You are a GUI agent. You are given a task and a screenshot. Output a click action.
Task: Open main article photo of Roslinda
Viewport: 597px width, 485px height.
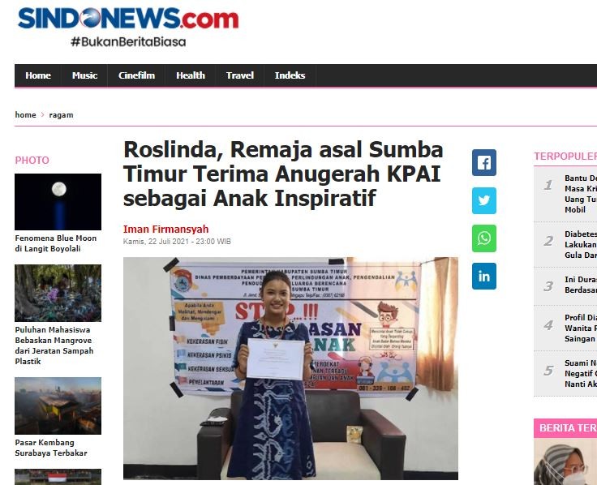pos(290,368)
